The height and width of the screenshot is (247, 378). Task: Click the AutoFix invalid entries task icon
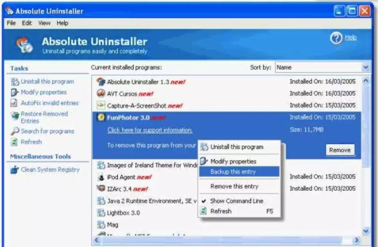tap(14, 103)
